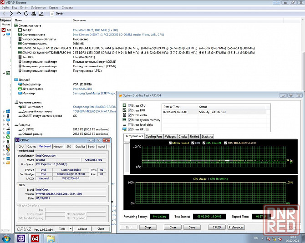The image size is (305, 243).
Task: Click the Back arrow in AIDA64 toolbar
Action: coord(4,14)
